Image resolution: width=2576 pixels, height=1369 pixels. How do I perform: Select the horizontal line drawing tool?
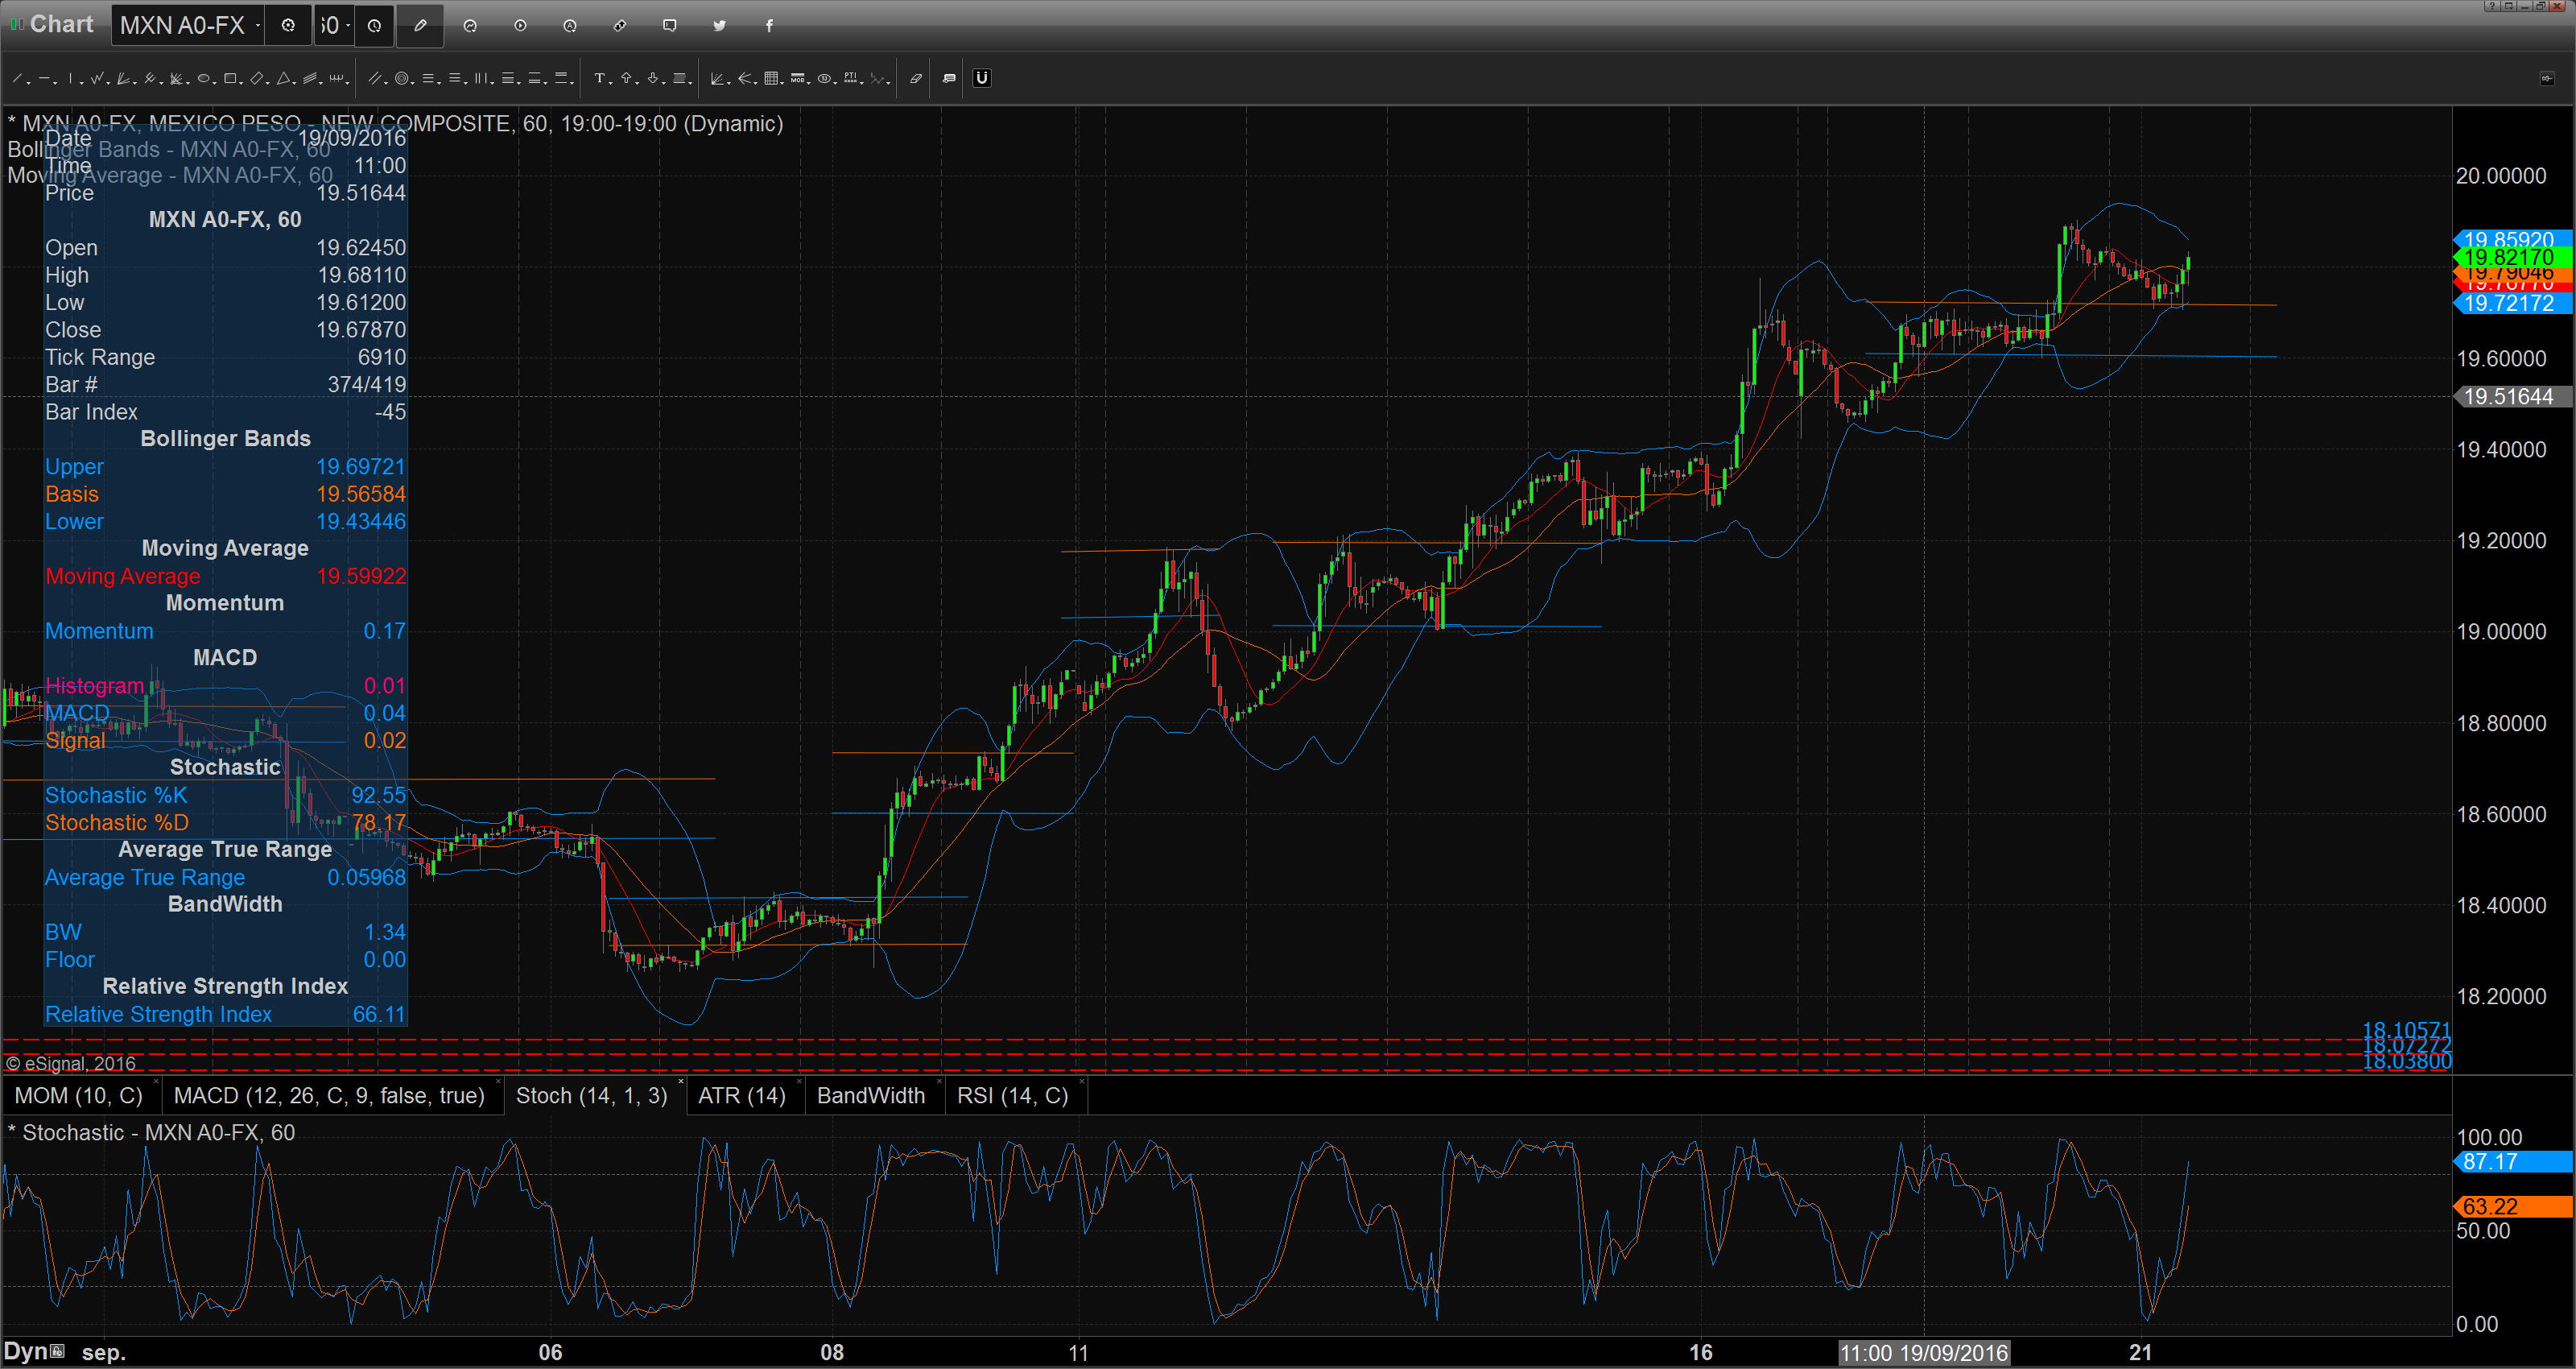[45, 78]
